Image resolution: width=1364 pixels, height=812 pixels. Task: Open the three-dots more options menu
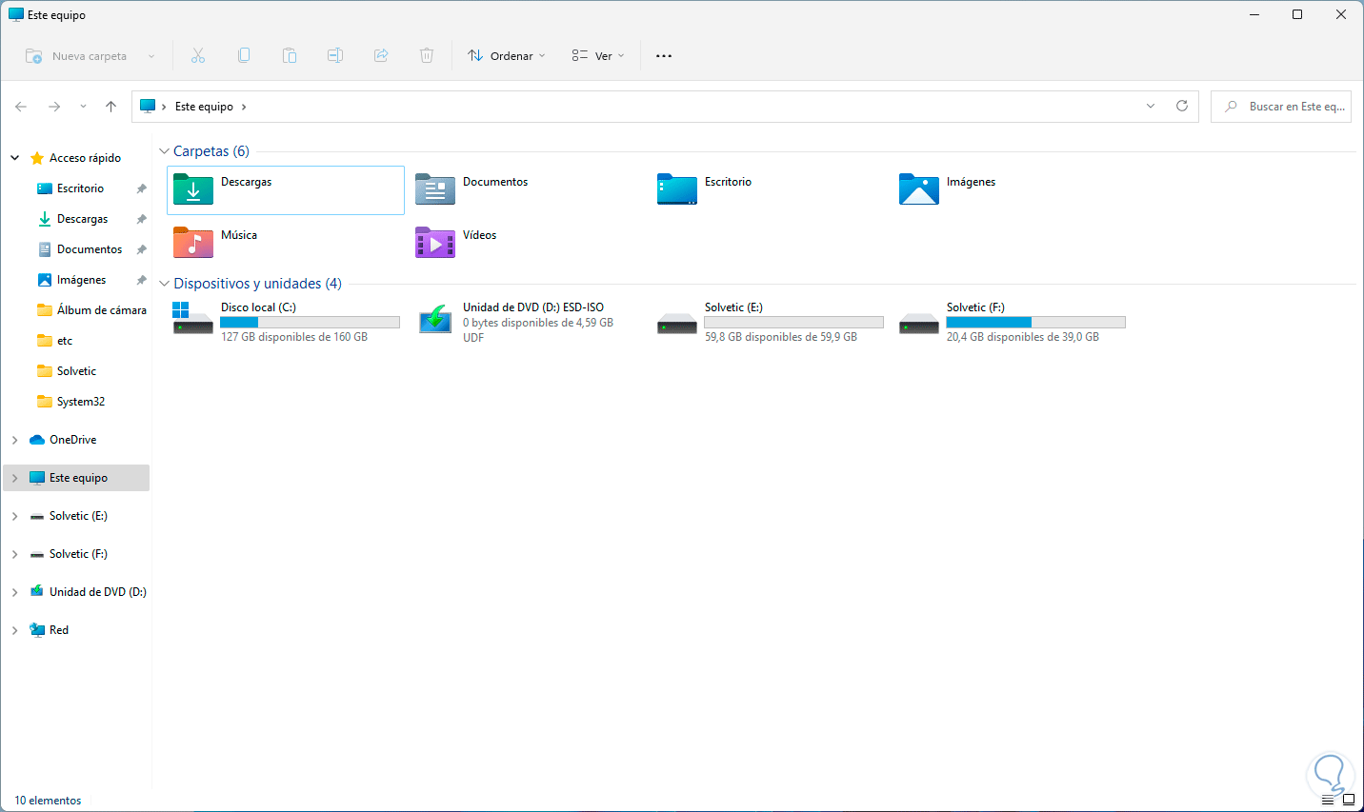click(664, 56)
